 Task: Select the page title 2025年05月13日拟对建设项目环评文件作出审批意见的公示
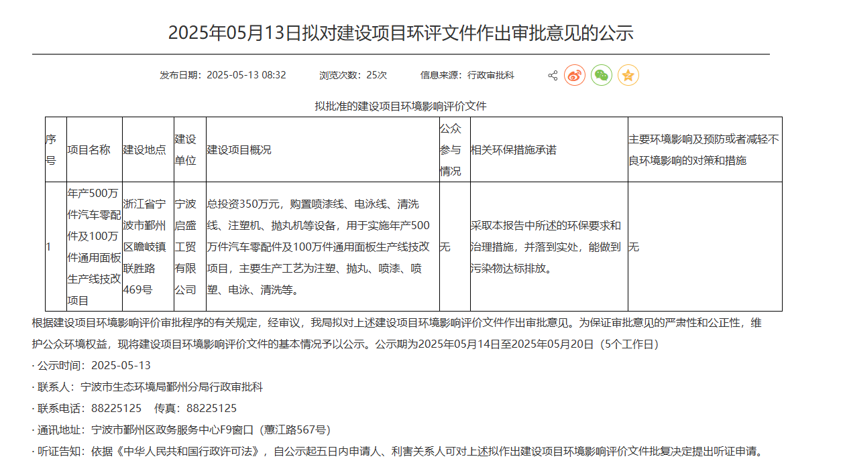coord(401,33)
